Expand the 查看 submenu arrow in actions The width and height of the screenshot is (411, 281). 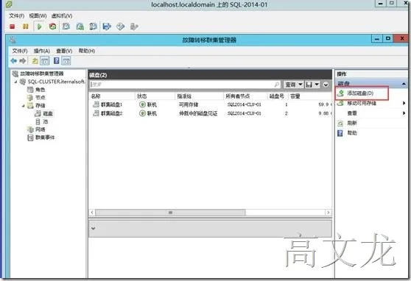[404, 113]
